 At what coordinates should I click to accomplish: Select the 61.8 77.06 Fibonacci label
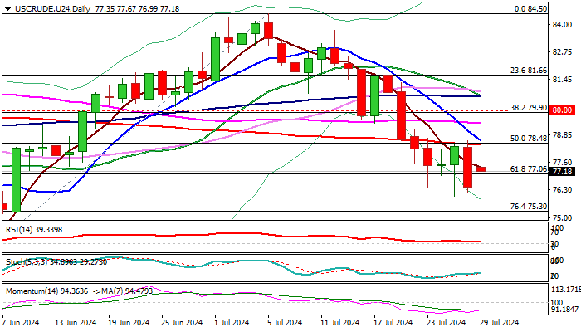(x=527, y=168)
